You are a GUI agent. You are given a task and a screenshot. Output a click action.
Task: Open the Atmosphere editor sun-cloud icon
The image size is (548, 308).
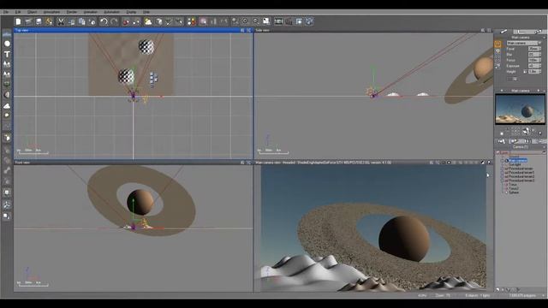pos(148,21)
